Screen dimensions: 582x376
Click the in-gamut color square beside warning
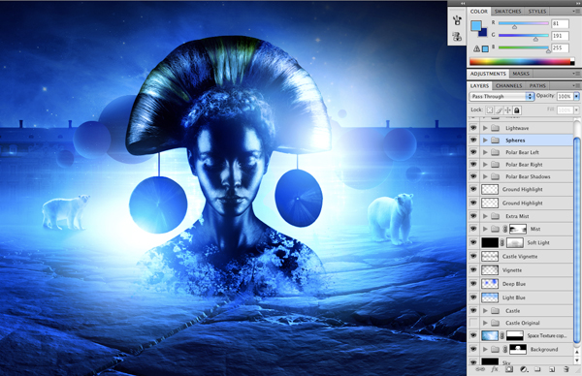point(485,49)
